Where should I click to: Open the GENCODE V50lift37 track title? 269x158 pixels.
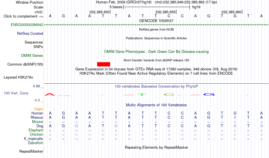click(156, 21)
